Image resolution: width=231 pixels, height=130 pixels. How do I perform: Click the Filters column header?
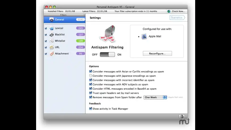click(x=63, y=15)
